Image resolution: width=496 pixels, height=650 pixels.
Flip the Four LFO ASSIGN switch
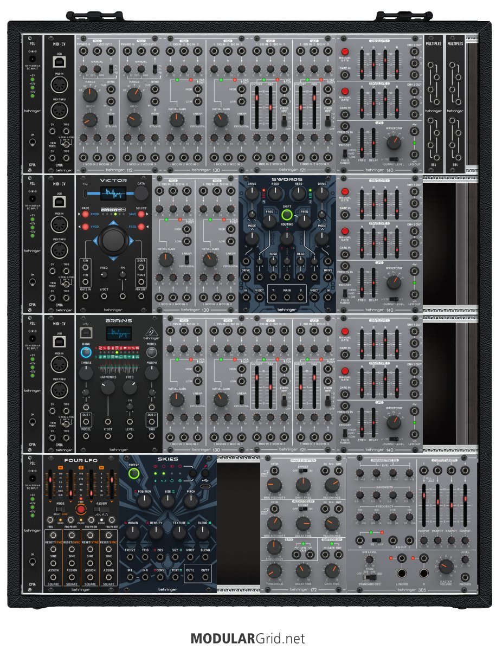tap(101, 510)
